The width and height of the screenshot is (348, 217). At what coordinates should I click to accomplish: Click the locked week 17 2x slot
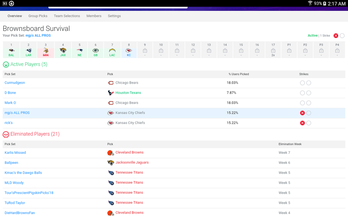(273, 50)
